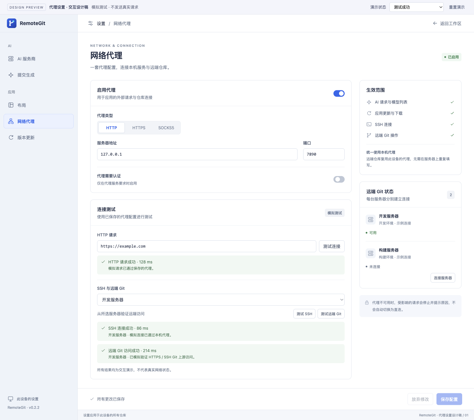Open 提交生成 in sidebar
Screen dimensions: 474x420
(39, 75)
